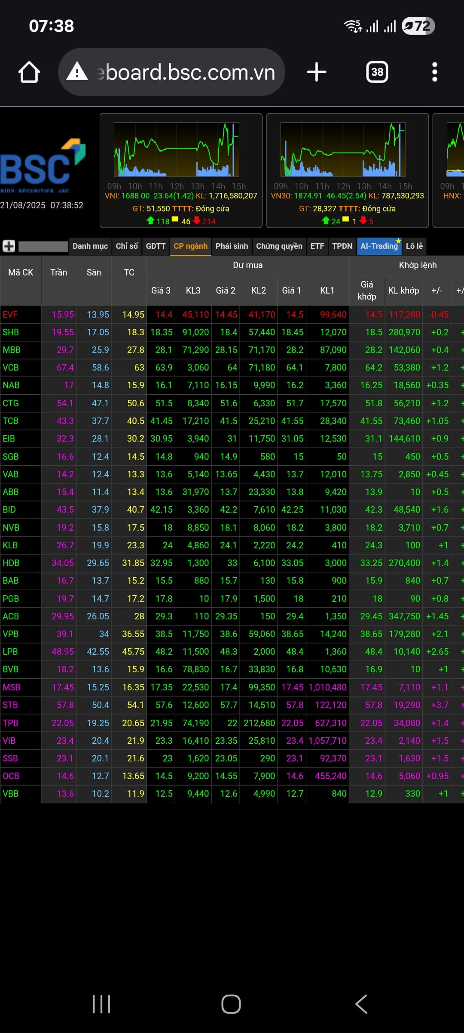Select the STB stock code

pos(10,705)
